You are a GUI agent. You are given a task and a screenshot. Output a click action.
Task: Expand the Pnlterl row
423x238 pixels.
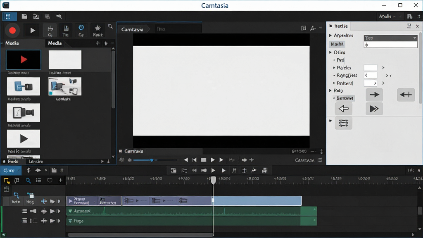[334, 83]
